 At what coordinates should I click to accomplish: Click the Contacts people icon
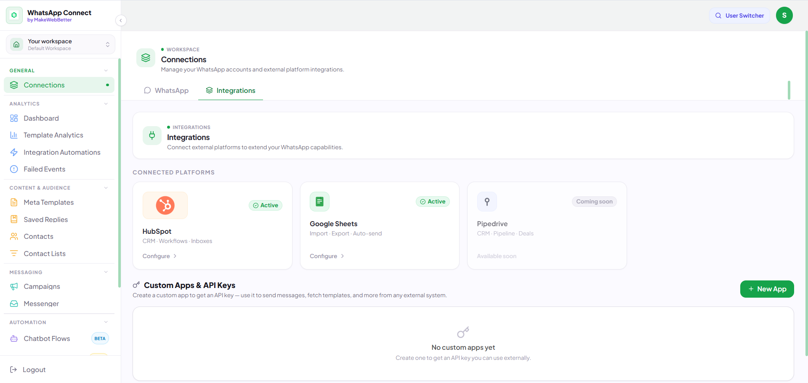pos(14,236)
